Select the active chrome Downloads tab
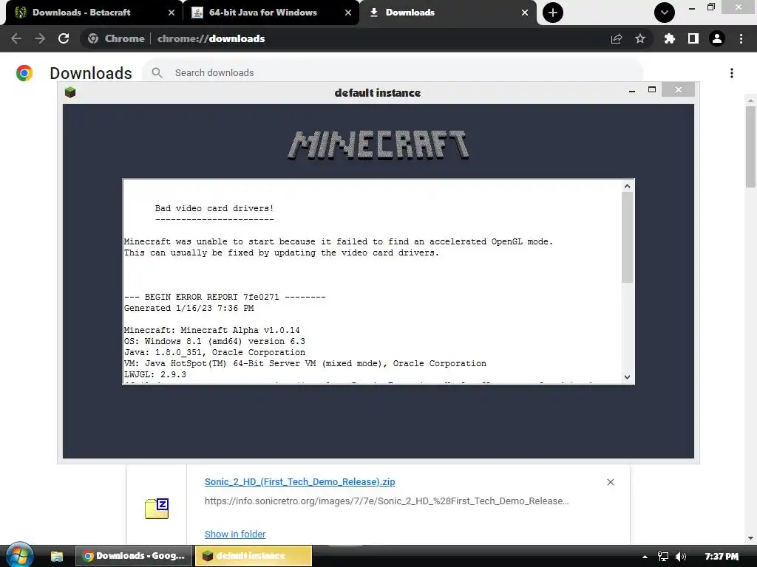 447,13
